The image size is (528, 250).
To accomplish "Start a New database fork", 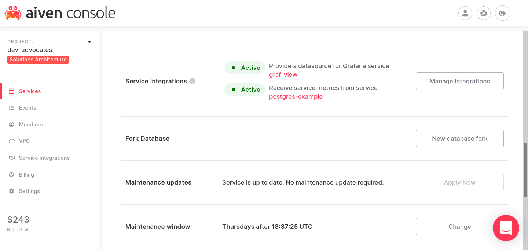I will pyautogui.click(x=459, y=139).
